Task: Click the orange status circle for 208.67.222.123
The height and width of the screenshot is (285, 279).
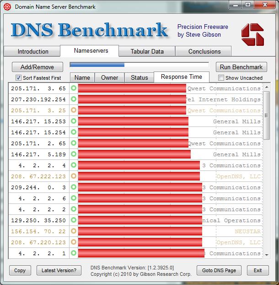Action: click(x=74, y=176)
